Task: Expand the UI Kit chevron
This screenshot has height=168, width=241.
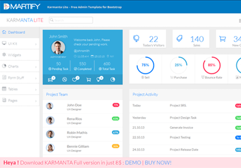Action: point(36,44)
